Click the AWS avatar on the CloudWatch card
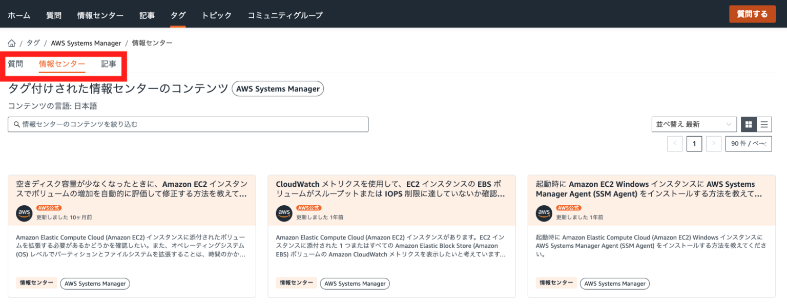 (x=284, y=213)
